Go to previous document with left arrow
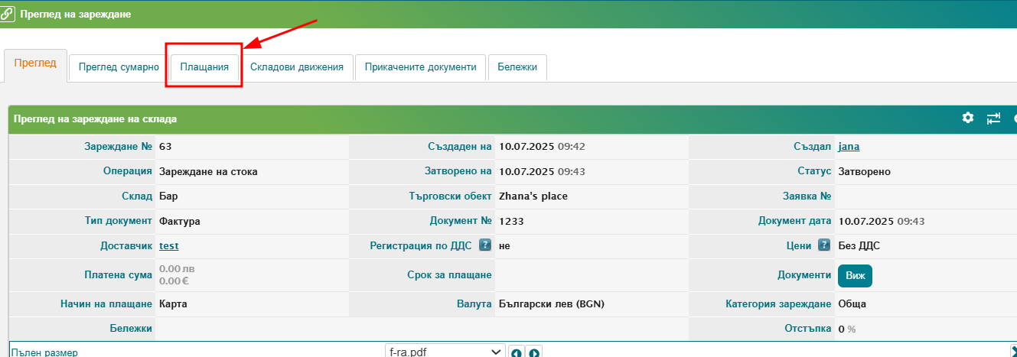The width and height of the screenshot is (1017, 357). click(x=517, y=352)
